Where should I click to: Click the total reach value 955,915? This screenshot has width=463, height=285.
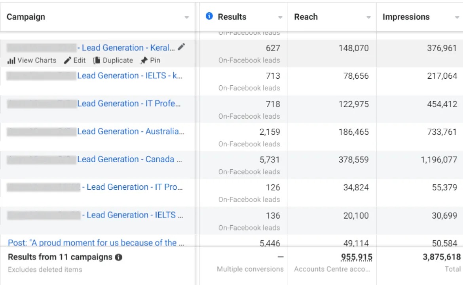(356, 257)
